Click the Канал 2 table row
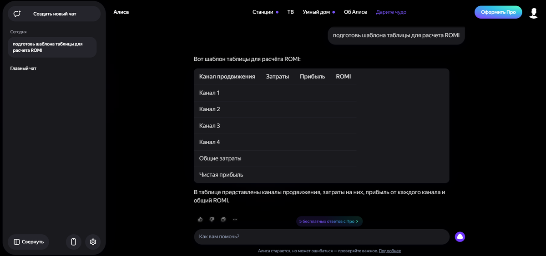Image resolution: width=546 pixels, height=256 pixels. (275, 109)
